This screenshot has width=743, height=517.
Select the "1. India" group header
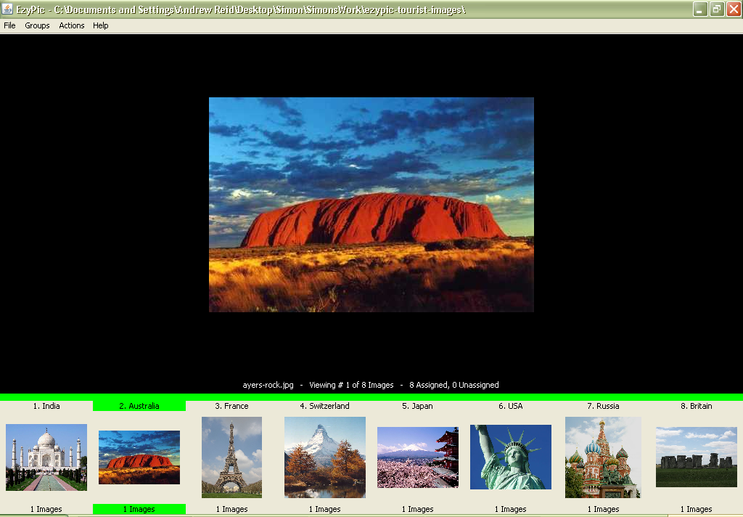point(46,406)
